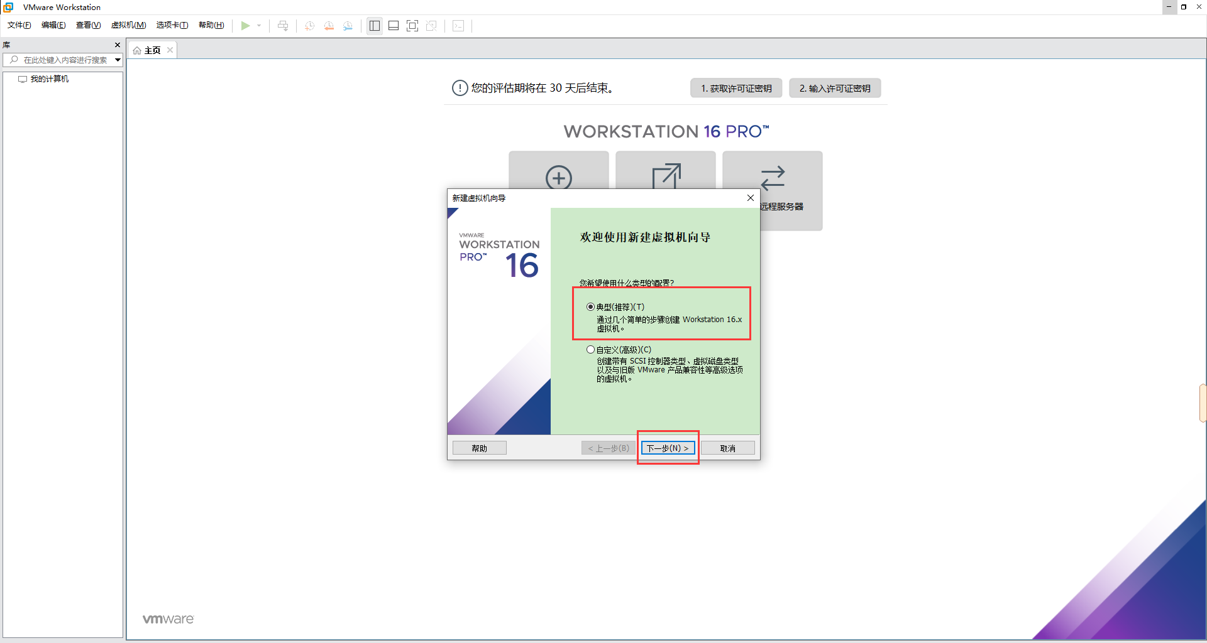Screen dimensions: 1207x643
Task: Switch to the 主页 tab
Action: click(153, 50)
